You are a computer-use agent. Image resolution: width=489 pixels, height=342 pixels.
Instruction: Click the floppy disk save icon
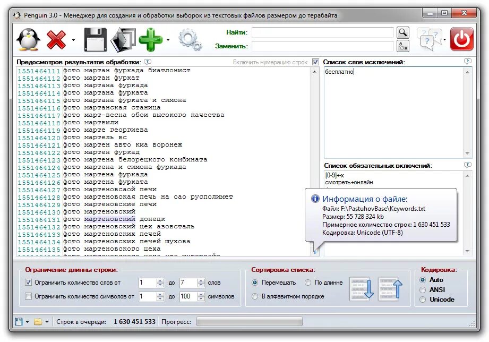[96, 40]
